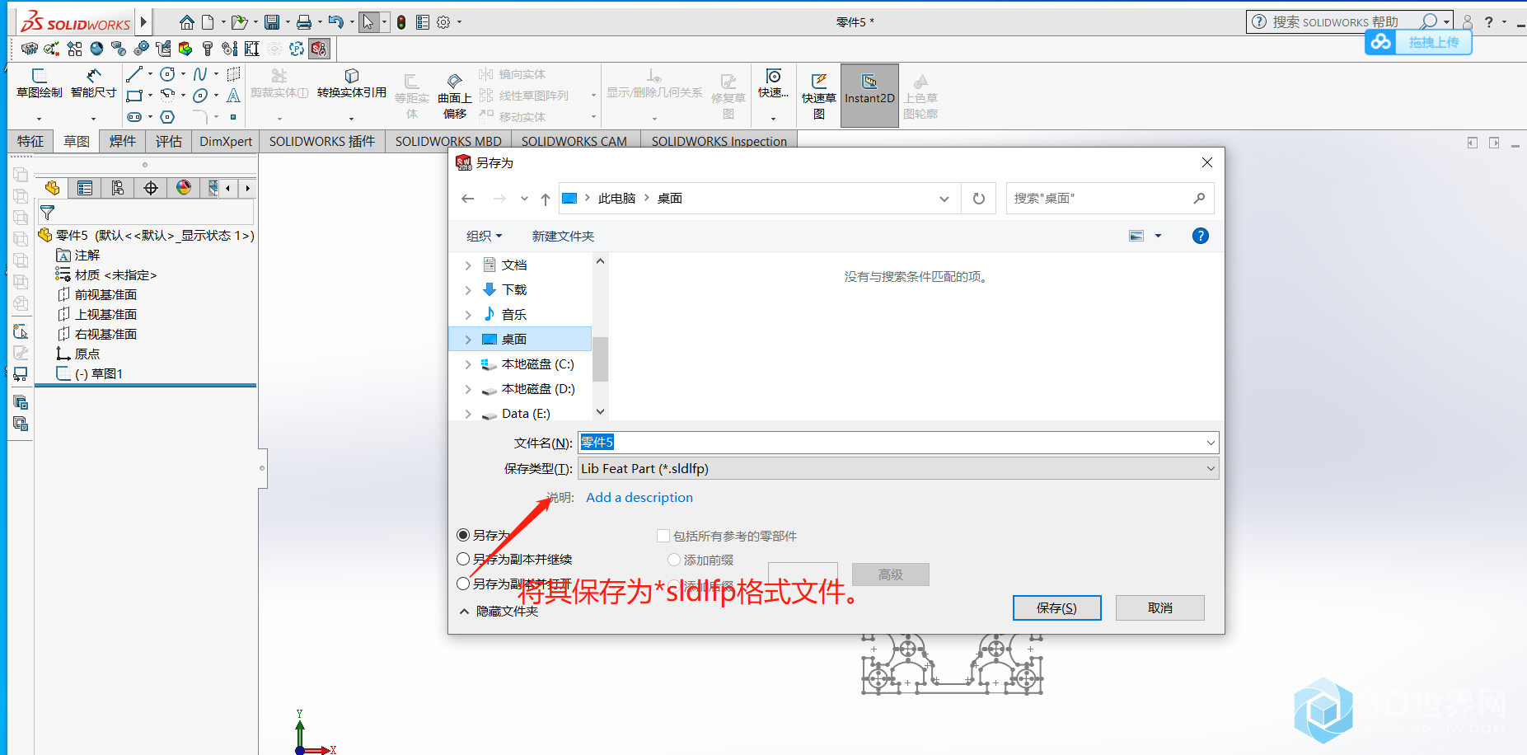Image resolution: width=1527 pixels, height=755 pixels.
Task: Open the 组织 dropdown menu
Action: pos(484,237)
